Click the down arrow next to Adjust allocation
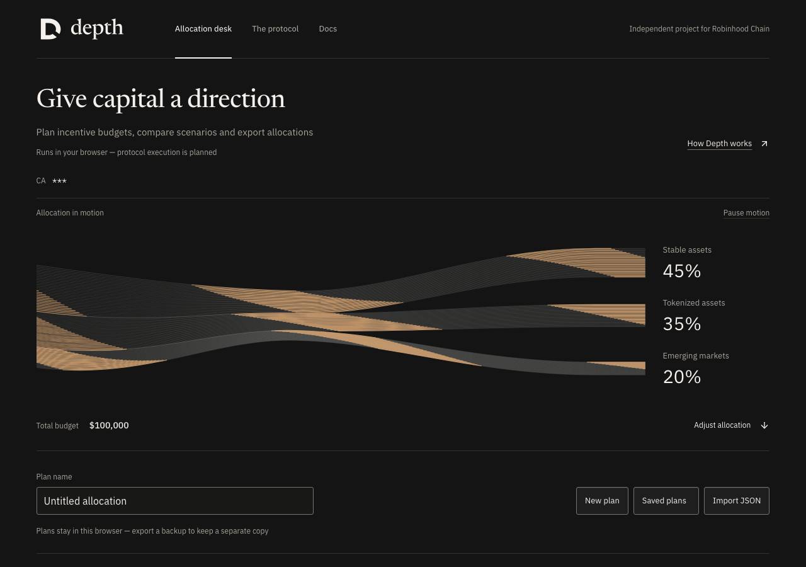 [x=764, y=425]
